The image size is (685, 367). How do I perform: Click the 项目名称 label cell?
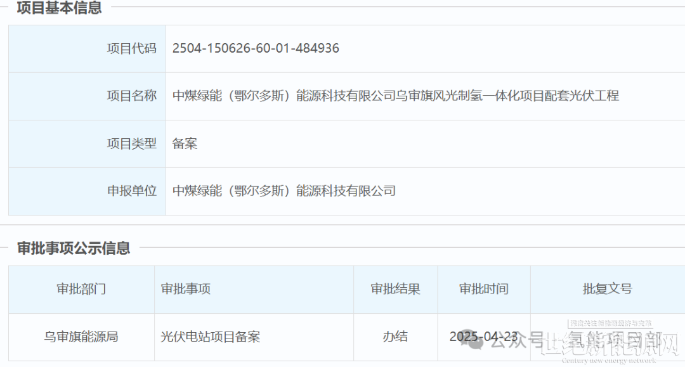[87, 96]
